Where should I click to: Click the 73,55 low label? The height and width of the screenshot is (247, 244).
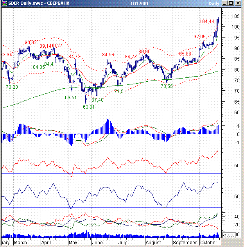click(x=167, y=86)
